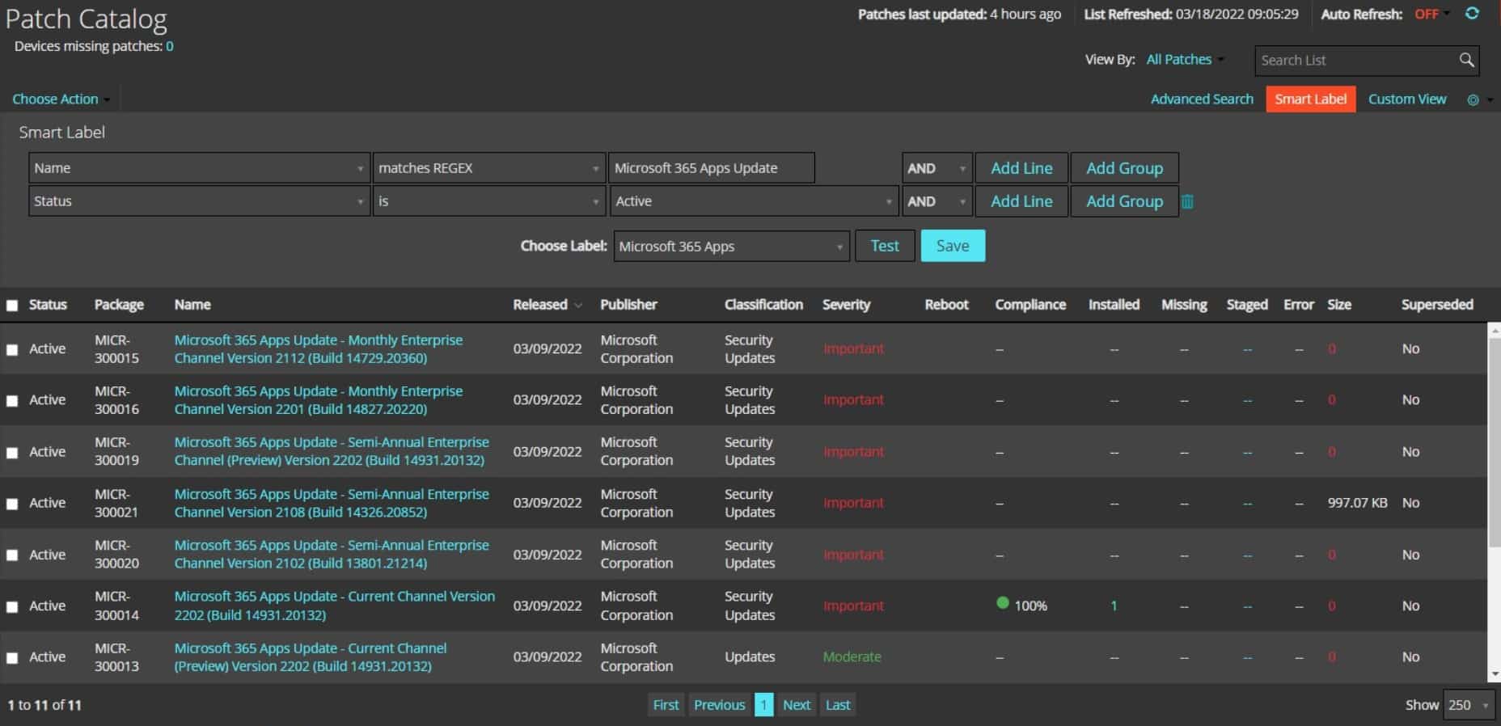Go to Previous page
The width and height of the screenshot is (1501, 726).
[x=719, y=705]
